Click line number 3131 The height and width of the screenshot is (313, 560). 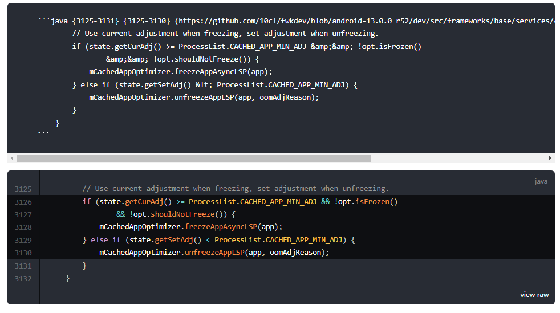click(x=23, y=266)
